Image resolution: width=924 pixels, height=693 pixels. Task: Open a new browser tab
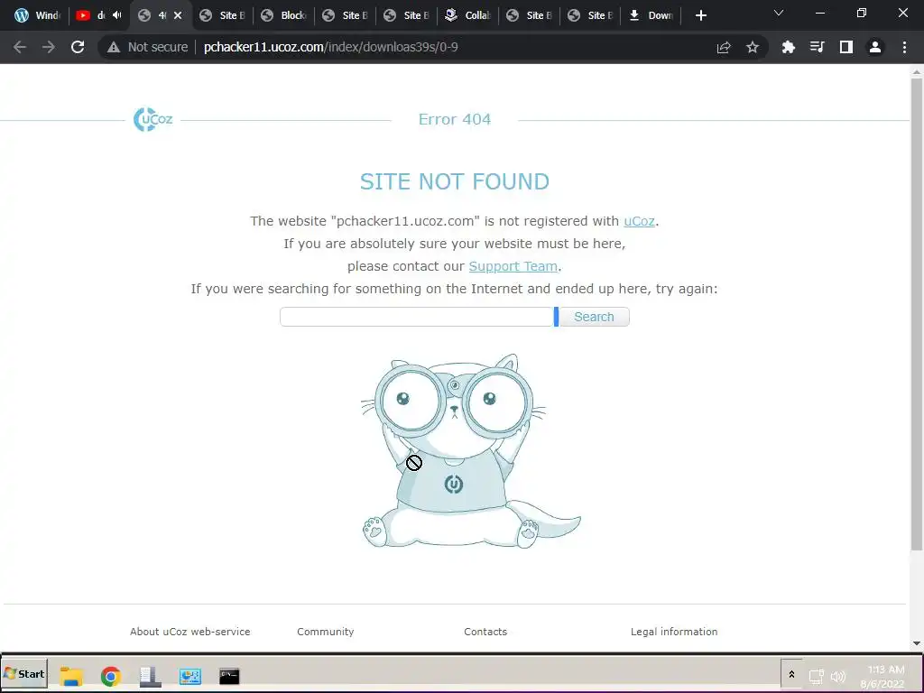pyautogui.click(x=700, y=16)
